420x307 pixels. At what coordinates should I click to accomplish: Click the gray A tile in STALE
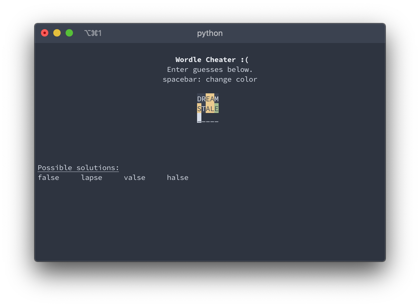click(x=208, y=108)
